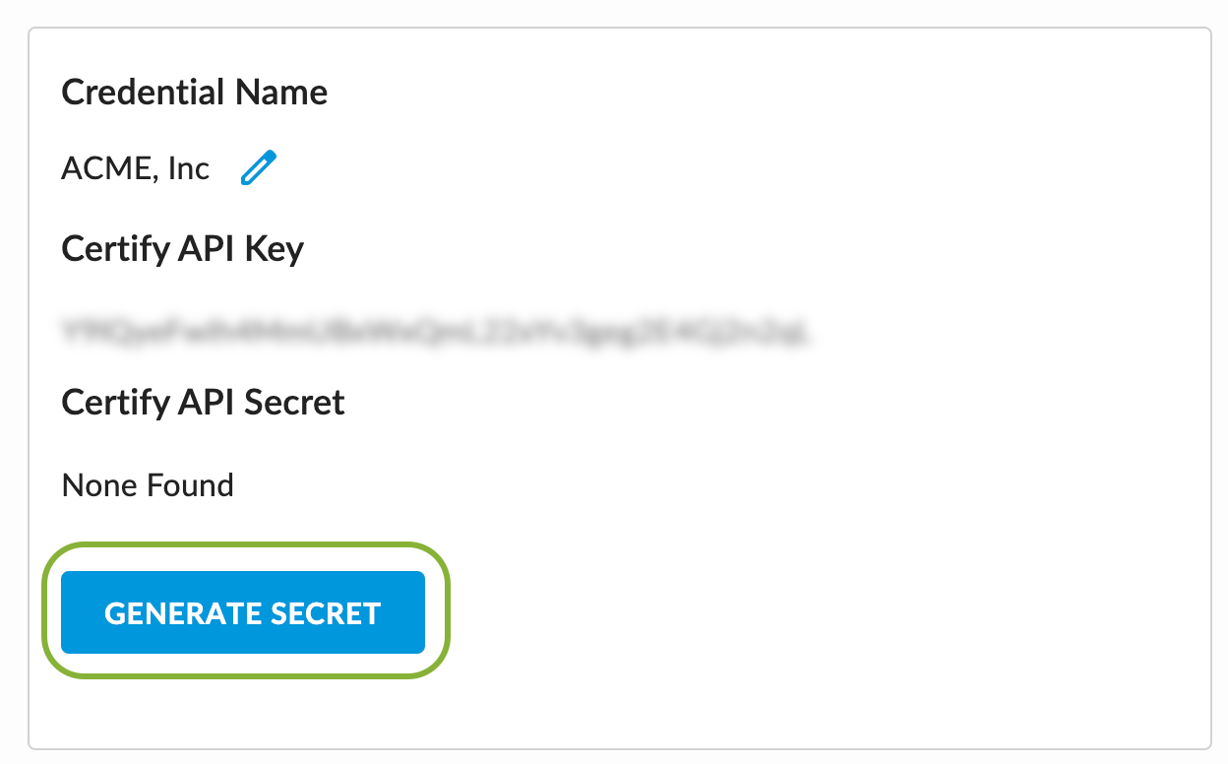
Task: Click the Inc text before the pencil icon
Action: coord(189,169)
